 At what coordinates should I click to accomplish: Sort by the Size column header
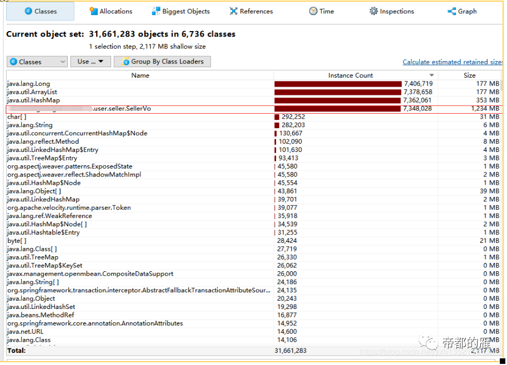469,75
